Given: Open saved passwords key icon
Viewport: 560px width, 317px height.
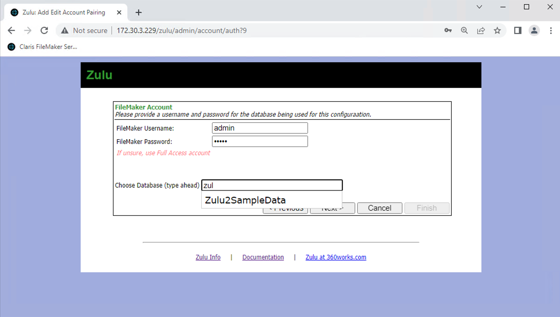Looking at the screenshot, I should [448, 30].
